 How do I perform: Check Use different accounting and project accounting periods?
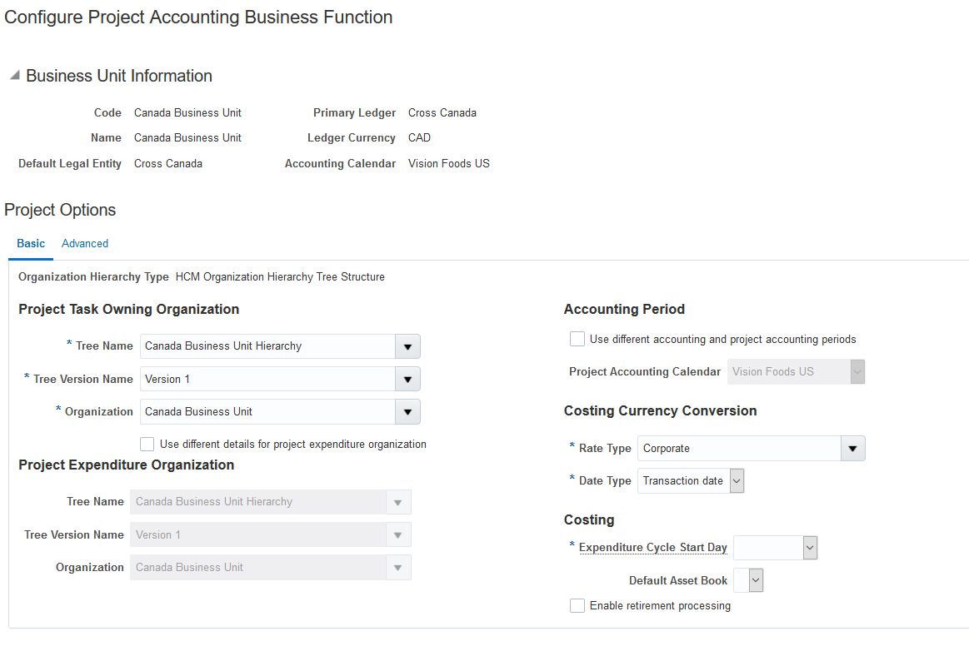577,339
